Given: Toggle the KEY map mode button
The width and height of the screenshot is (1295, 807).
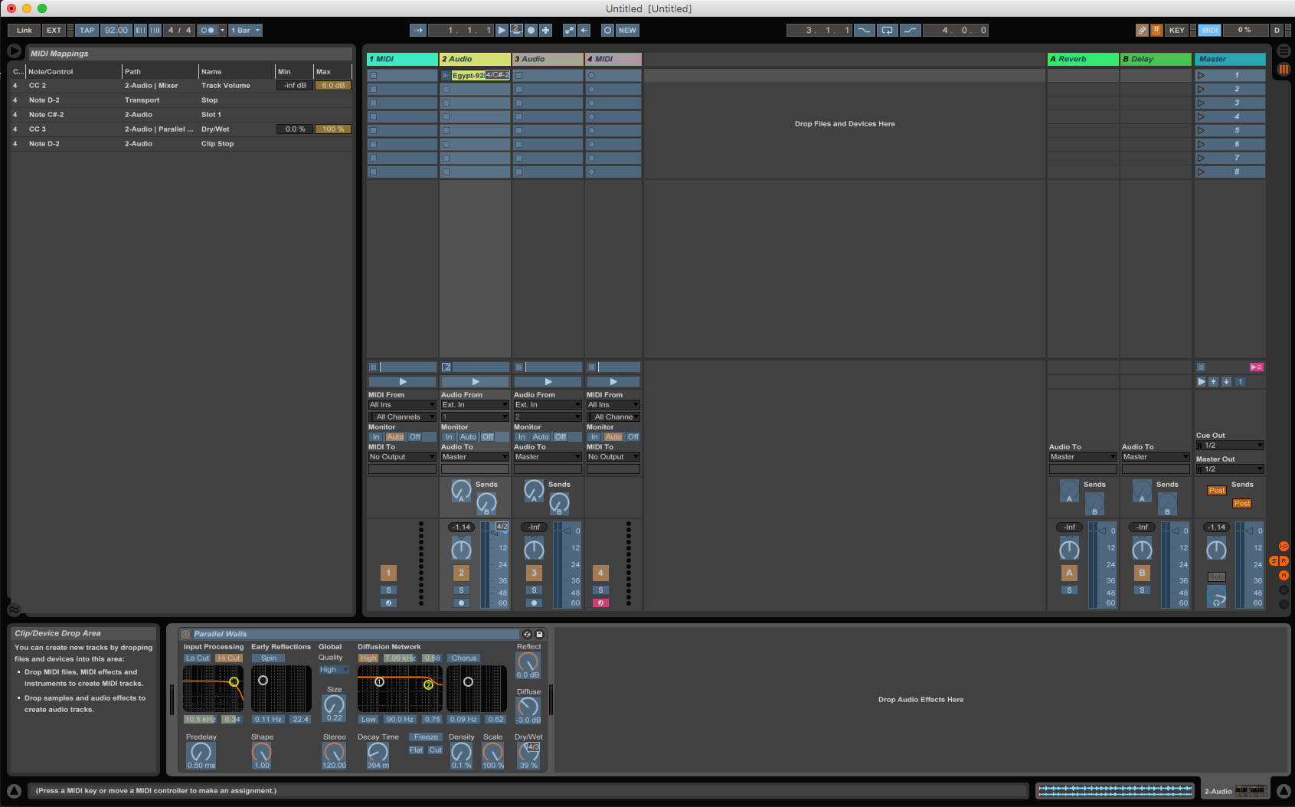Looking at the screenshot, I should 1176,30.
